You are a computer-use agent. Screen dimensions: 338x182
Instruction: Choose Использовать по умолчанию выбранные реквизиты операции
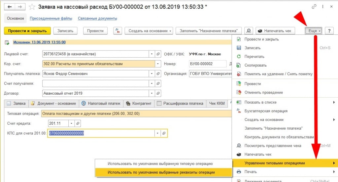(x=161, y=172)
